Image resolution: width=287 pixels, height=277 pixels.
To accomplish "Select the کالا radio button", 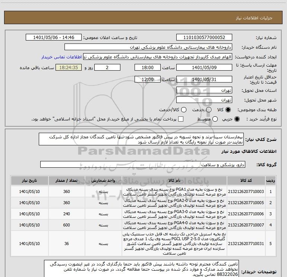I will pos(228,110).
